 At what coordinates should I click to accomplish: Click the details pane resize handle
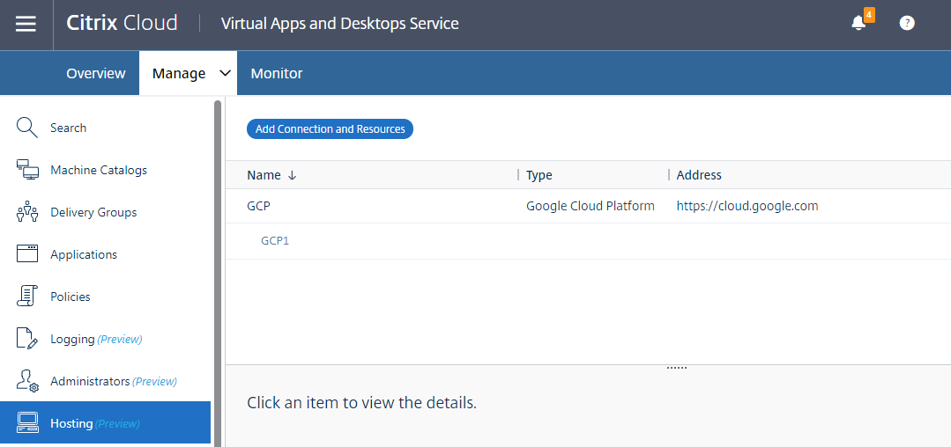click(676, 367)
